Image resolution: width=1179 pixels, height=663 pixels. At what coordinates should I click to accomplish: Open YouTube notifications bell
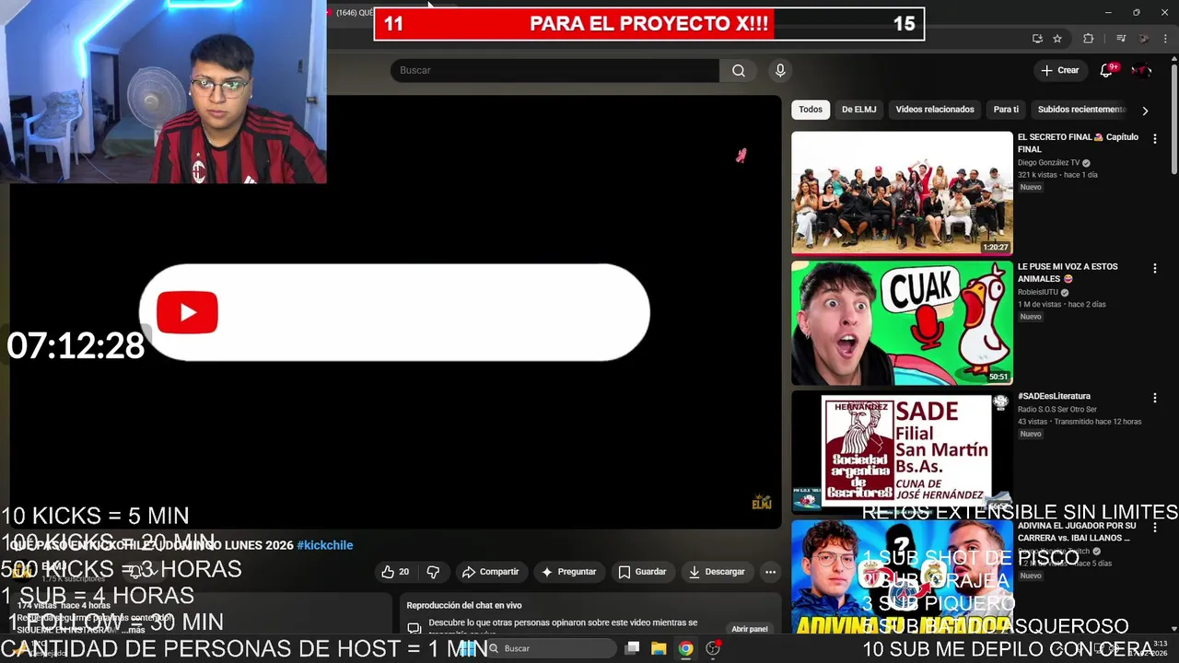point(1106,71)
